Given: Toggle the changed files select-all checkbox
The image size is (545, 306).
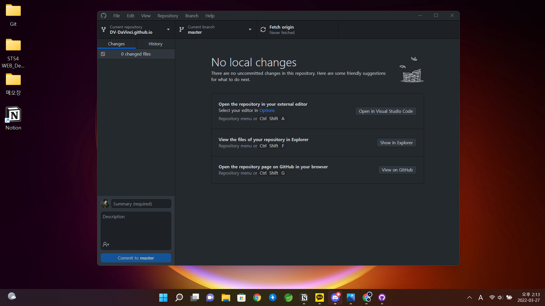Looking at the screenshot, I should (103, 54).
